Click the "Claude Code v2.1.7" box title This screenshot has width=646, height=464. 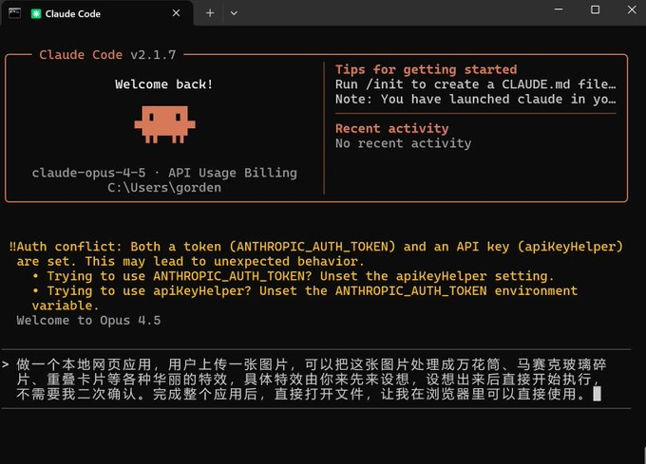[106, 54]
